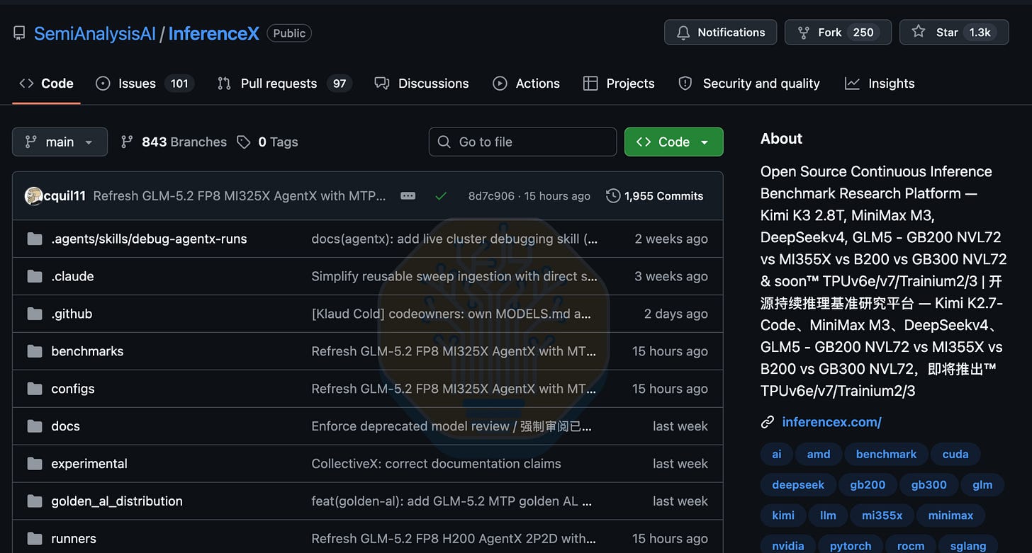Open the Pull requests tab
Viewport: 1032px width, 553px height.
(x=284, y=84)
